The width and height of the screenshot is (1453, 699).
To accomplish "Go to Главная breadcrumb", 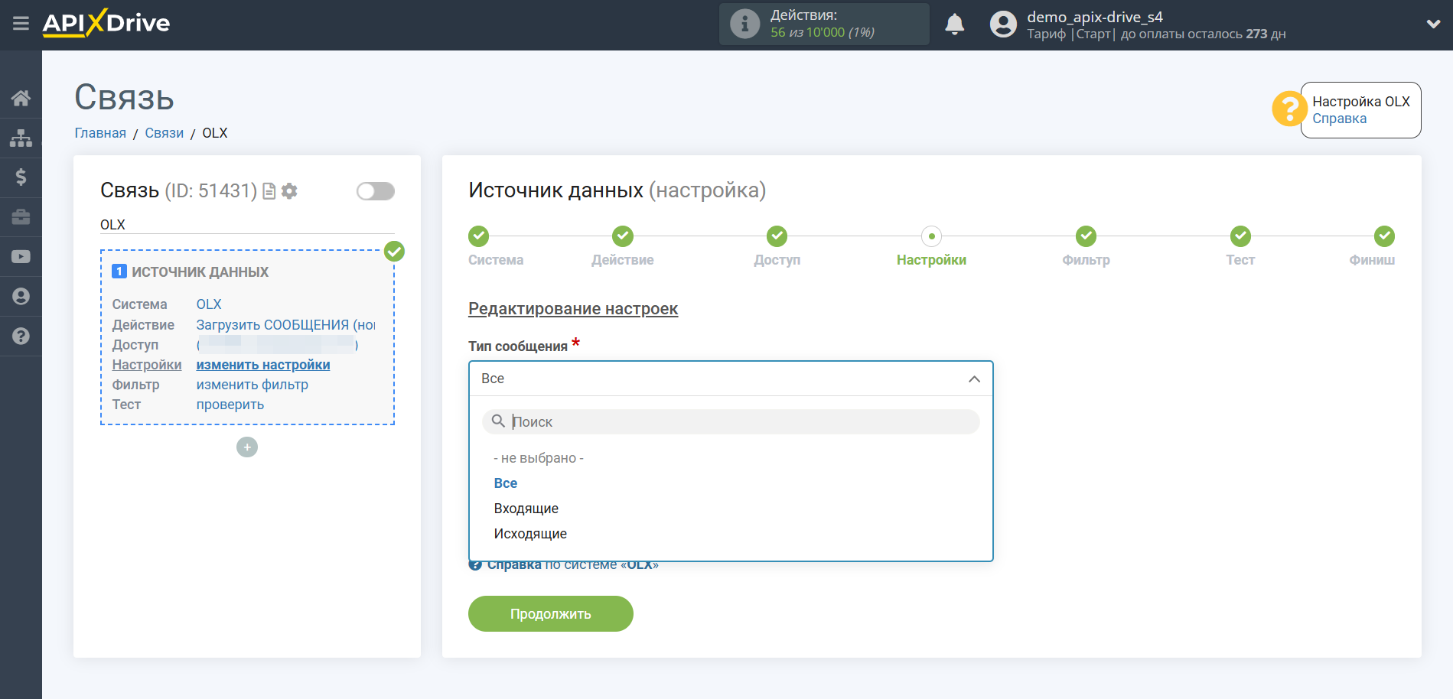I will 100,133.
